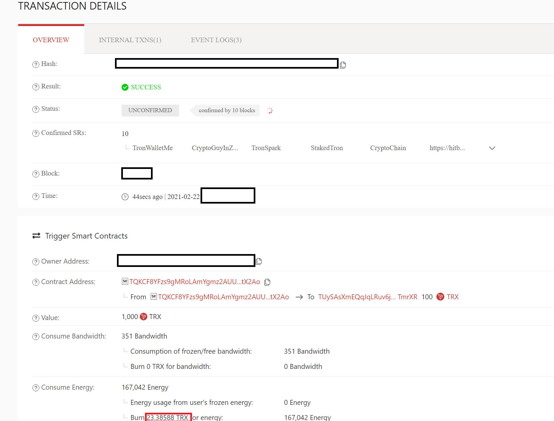Click the '351 Bandwidth' consume value
Viewport: 554px width, 421px height.
(144, 336)
